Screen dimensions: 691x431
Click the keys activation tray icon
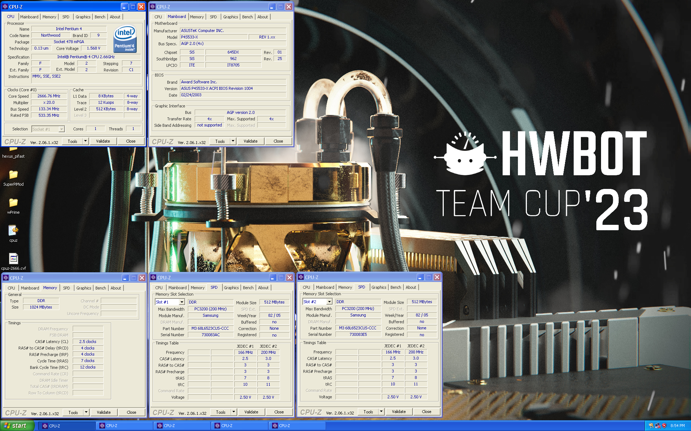(x=651, y=426)
